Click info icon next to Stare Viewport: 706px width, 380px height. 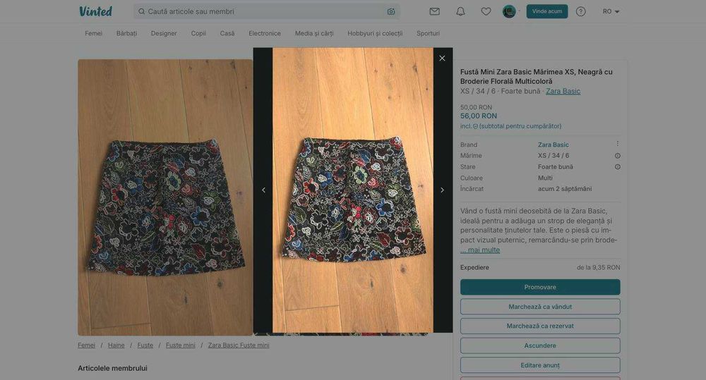point(617,167)
